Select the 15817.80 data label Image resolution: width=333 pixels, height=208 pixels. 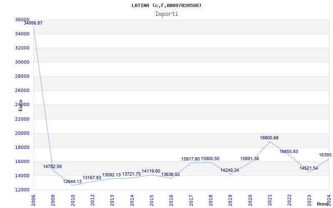(191, 159)
